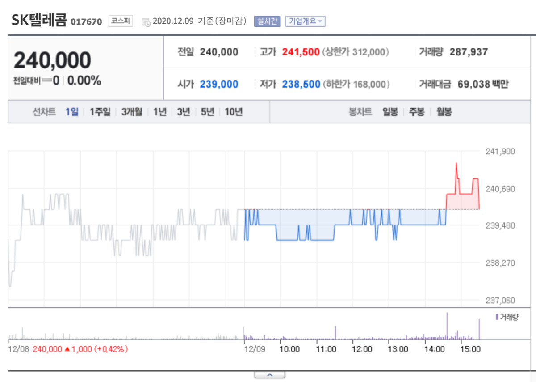This screenshot has height=382, width=536.
Task: Click the current price 240,000
Action: [52, 60]
